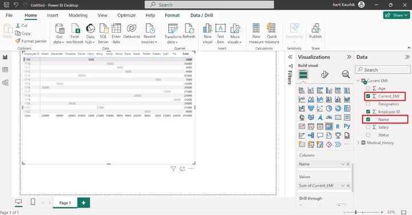
Task: Uncheck the Current_EMI field checkbox
Action: [x=368, y=96]
